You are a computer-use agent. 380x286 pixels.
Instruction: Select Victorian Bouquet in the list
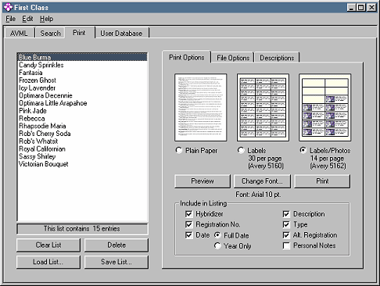[82, 164]
